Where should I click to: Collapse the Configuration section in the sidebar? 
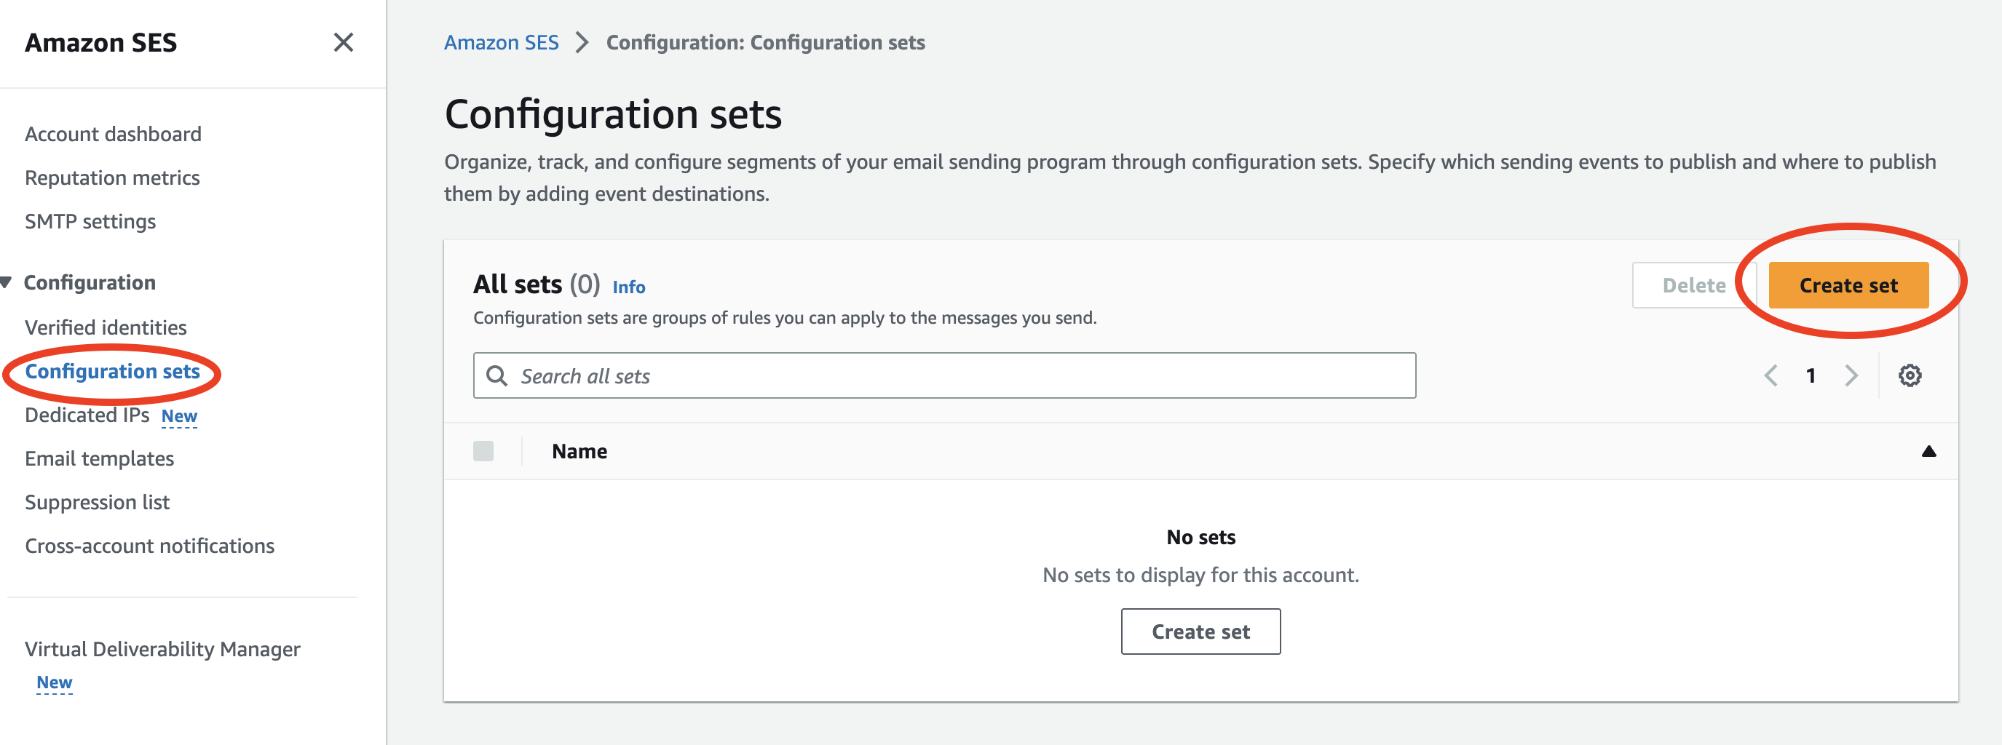pyautogui.click(x=7, y=282)
